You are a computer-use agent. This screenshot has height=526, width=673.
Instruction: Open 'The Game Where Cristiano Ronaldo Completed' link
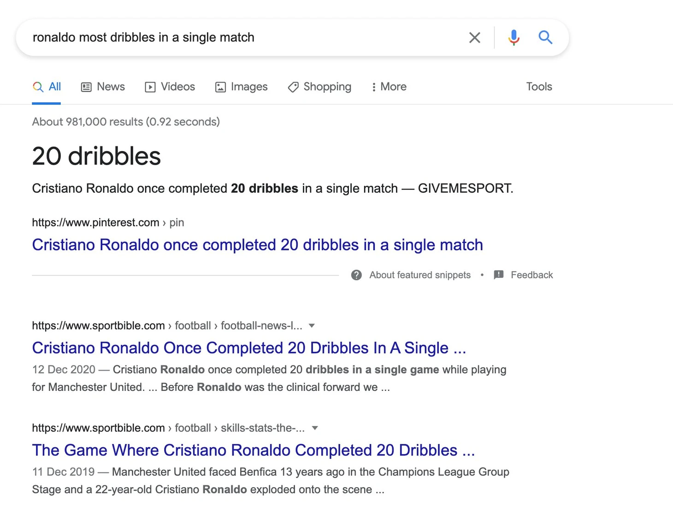pos(253,450)
